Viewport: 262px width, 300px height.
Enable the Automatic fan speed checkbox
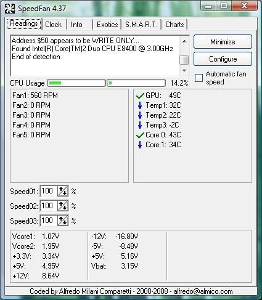pos(199,78)
